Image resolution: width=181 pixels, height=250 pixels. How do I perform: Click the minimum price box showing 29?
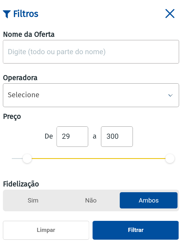pyautogui.click(x=72, y=137)
